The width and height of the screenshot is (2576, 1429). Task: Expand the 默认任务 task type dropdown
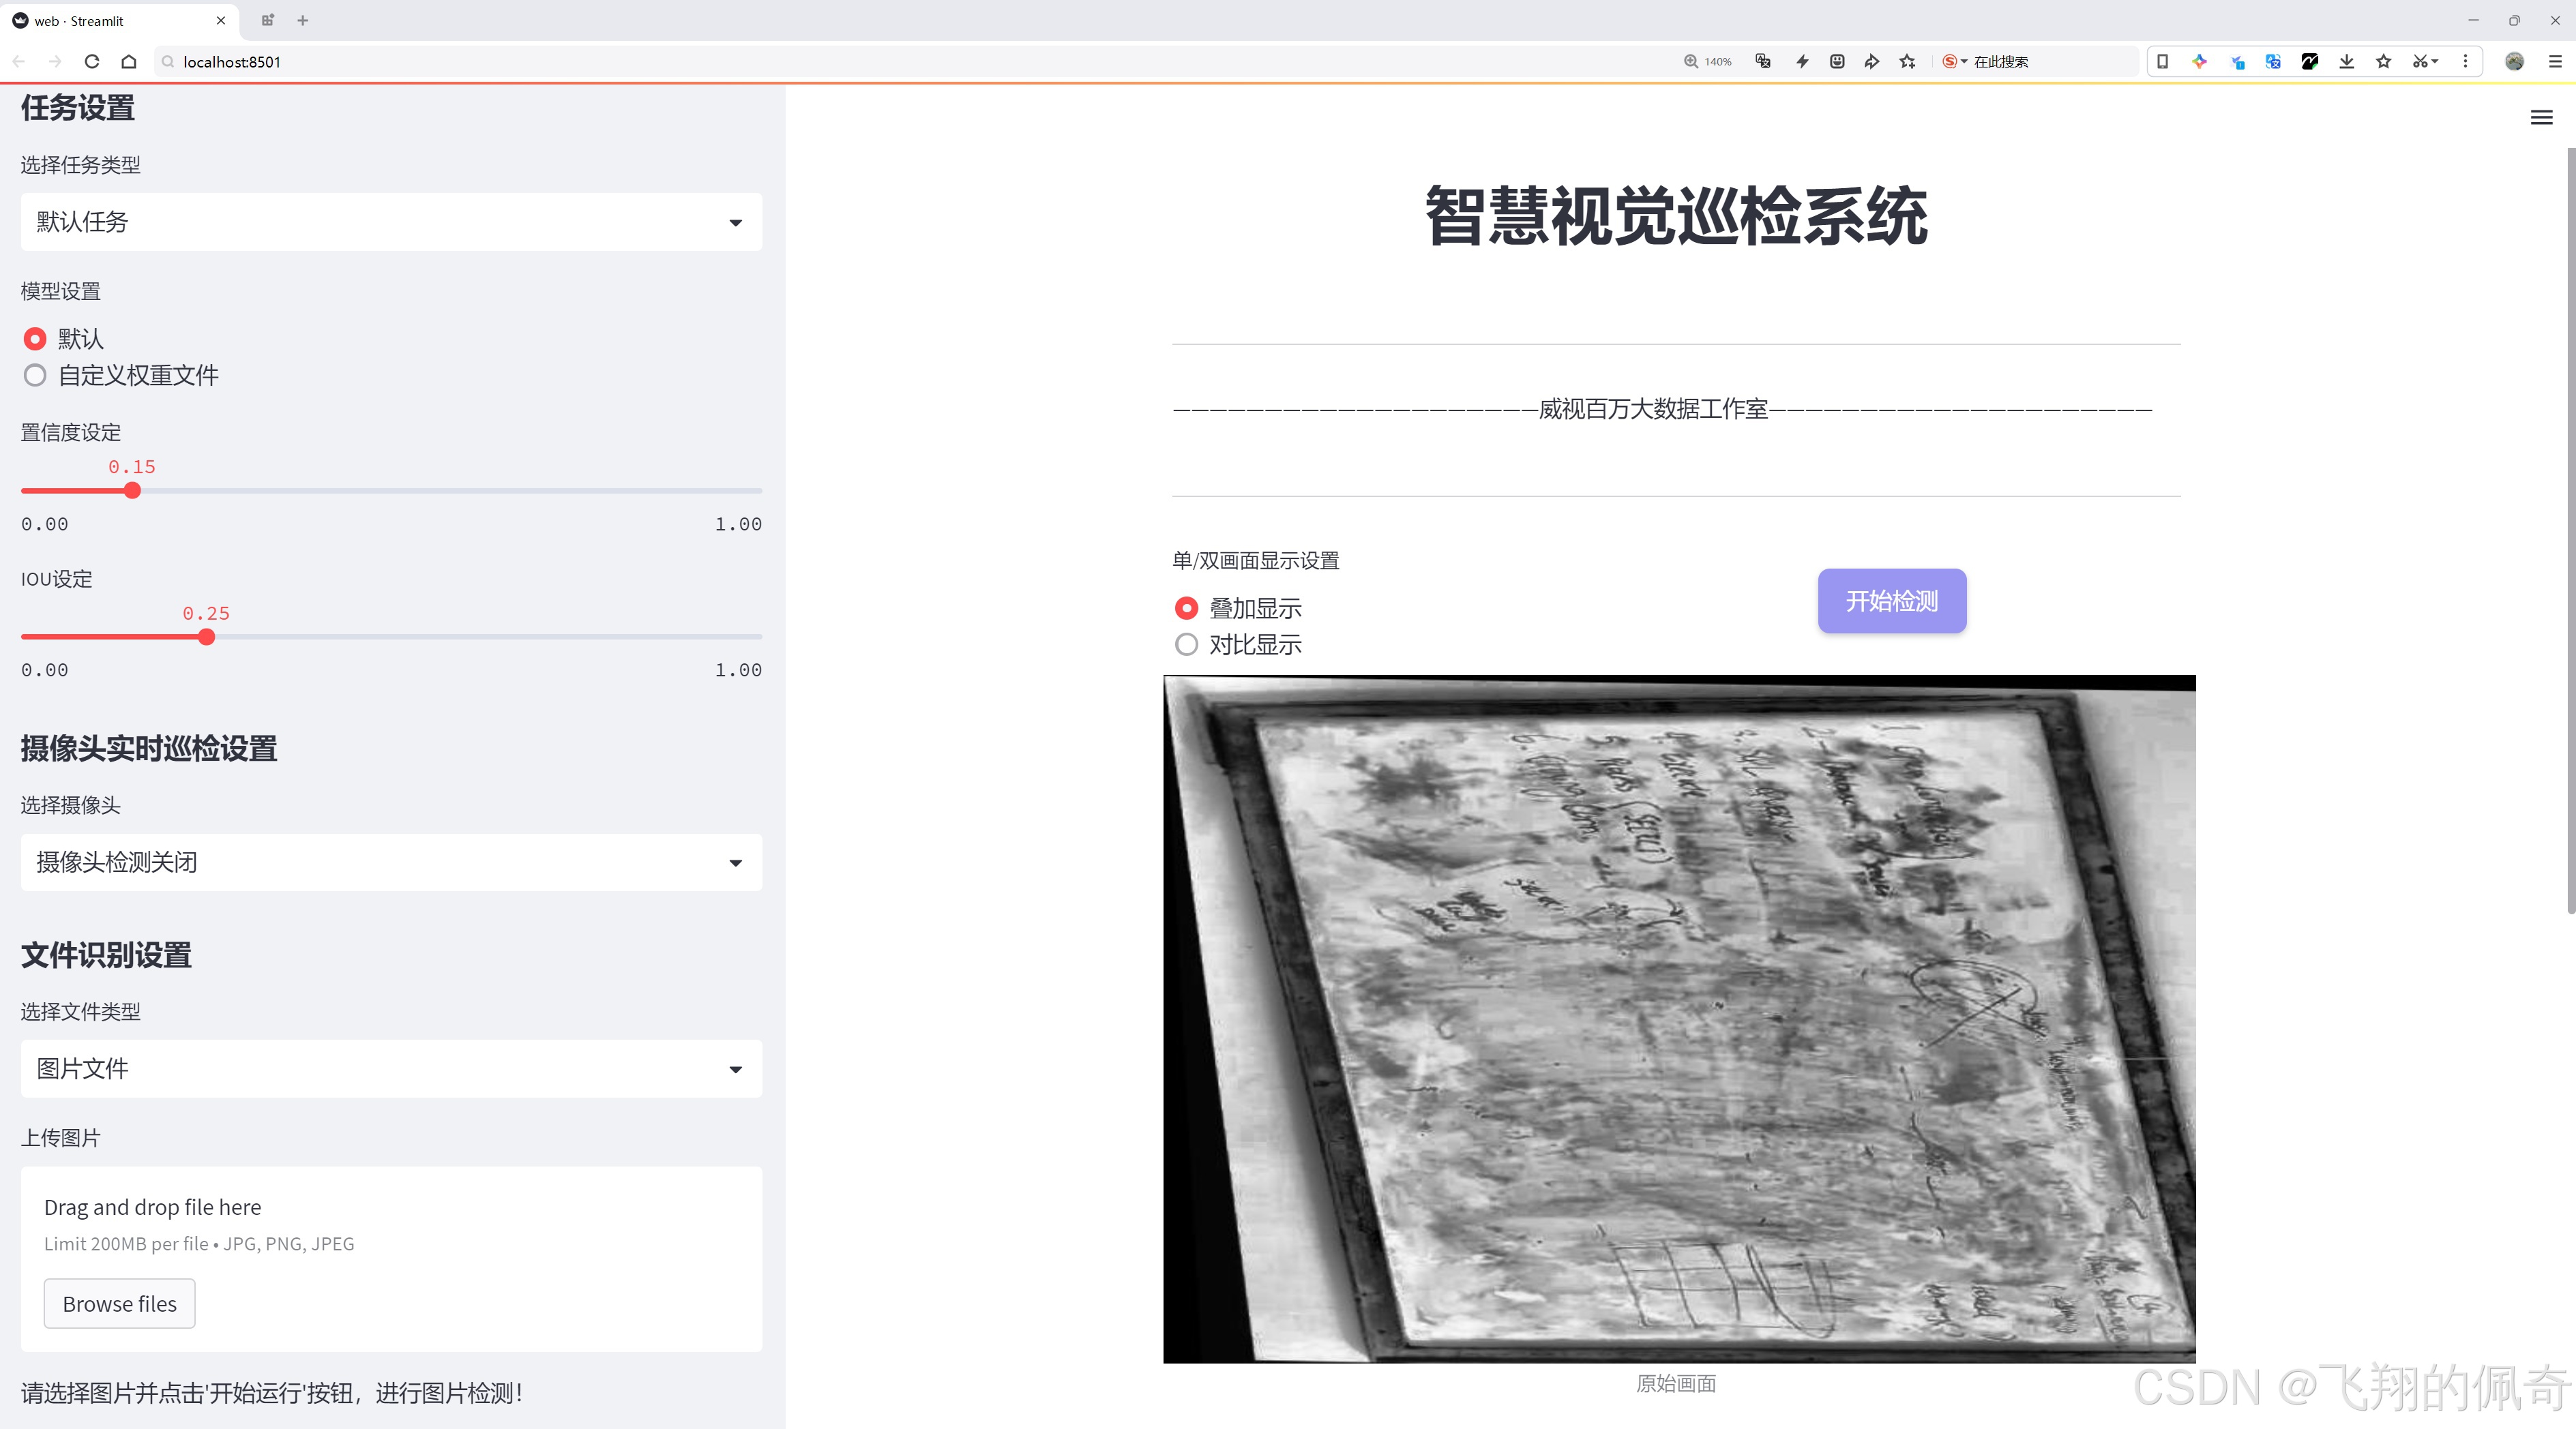tap(391, 222)
